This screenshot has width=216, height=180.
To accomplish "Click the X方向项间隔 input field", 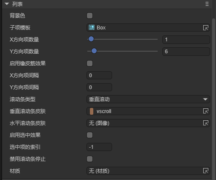I will [99, 75].
